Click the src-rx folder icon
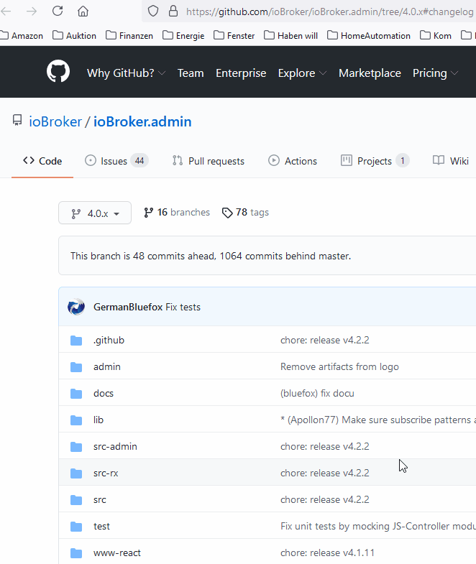Image resolution: width=476 pixels, height=564 pixels. tap(76, 473)
